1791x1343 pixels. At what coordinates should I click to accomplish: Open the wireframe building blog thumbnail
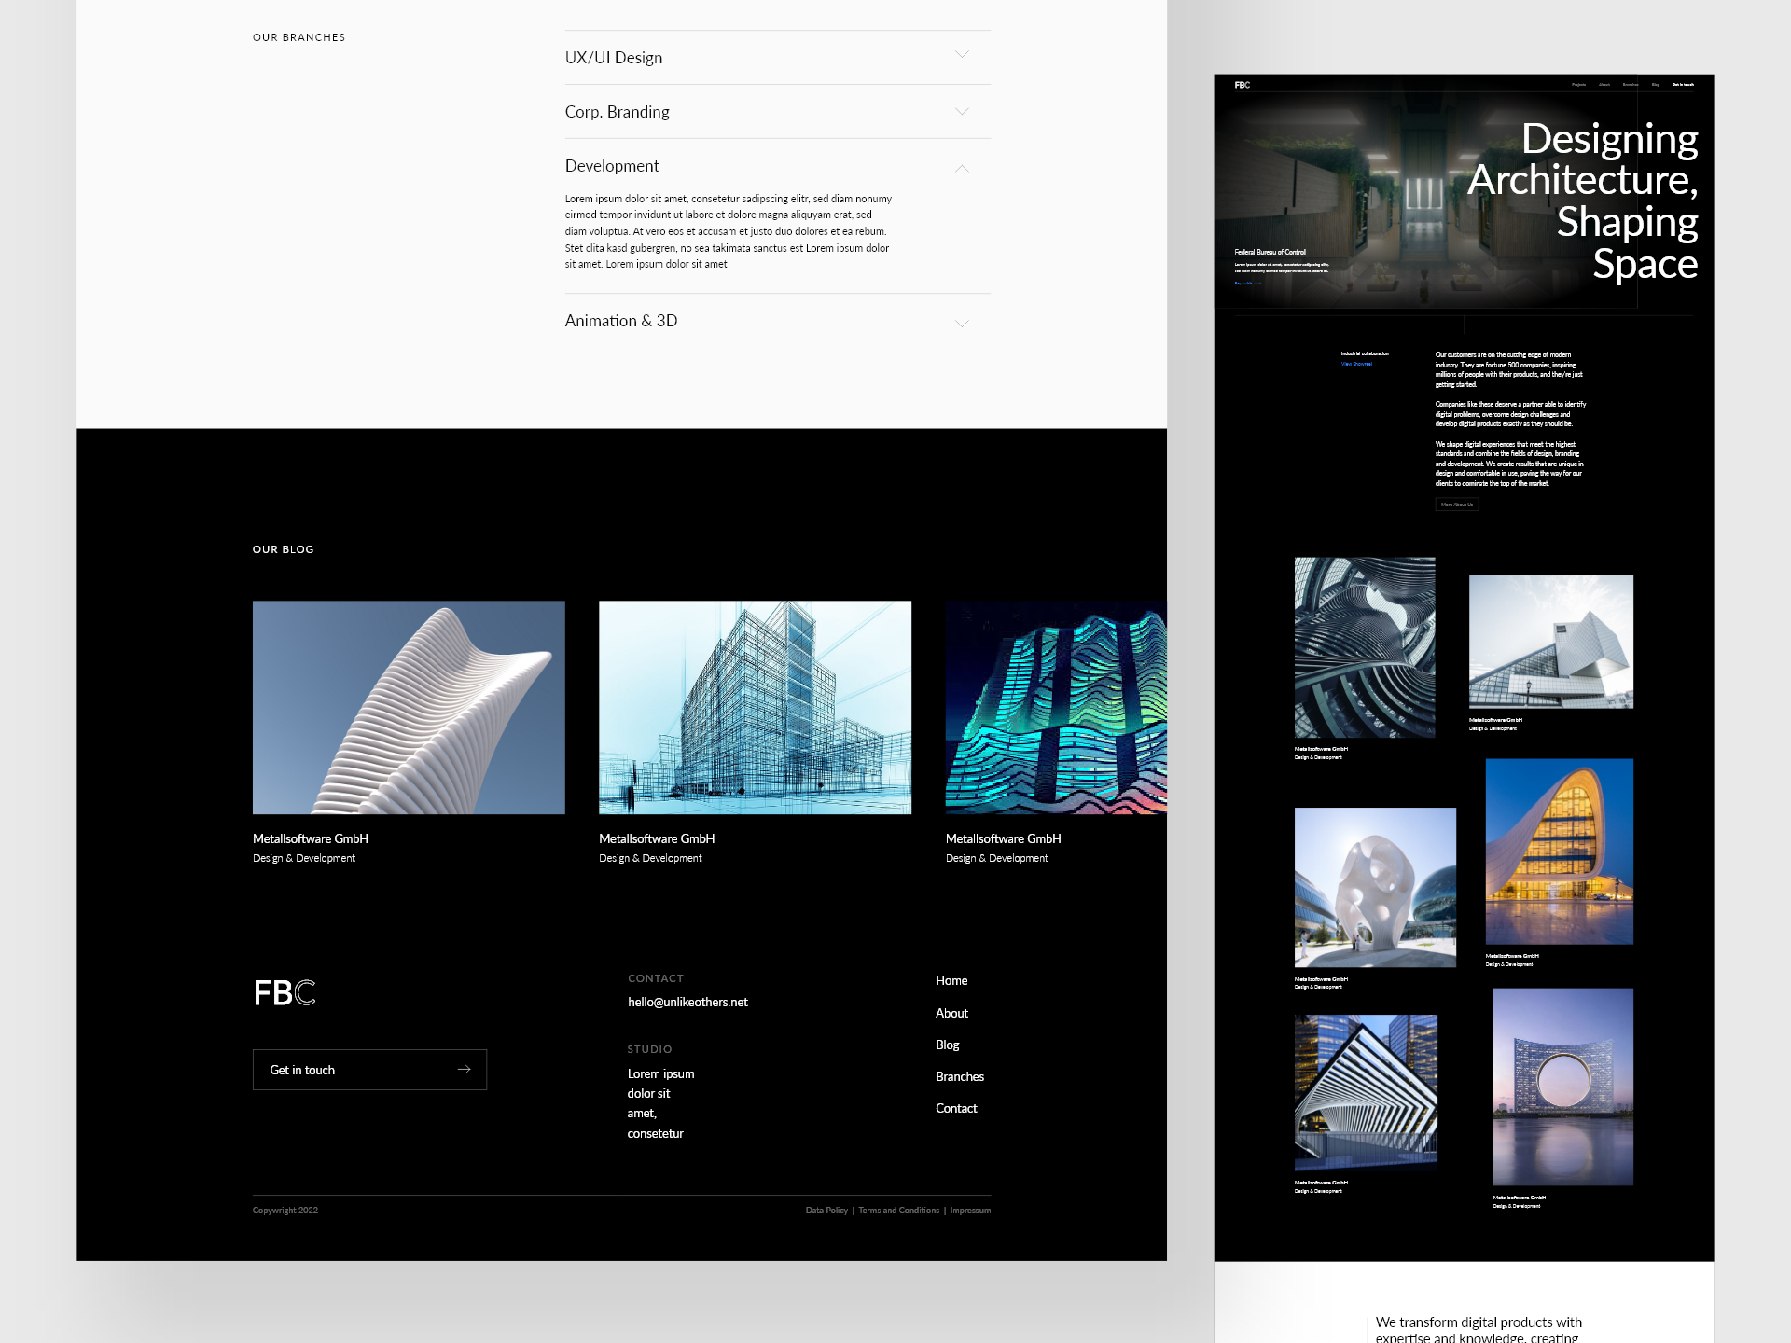pyautogui.click(x=755, y=707)
